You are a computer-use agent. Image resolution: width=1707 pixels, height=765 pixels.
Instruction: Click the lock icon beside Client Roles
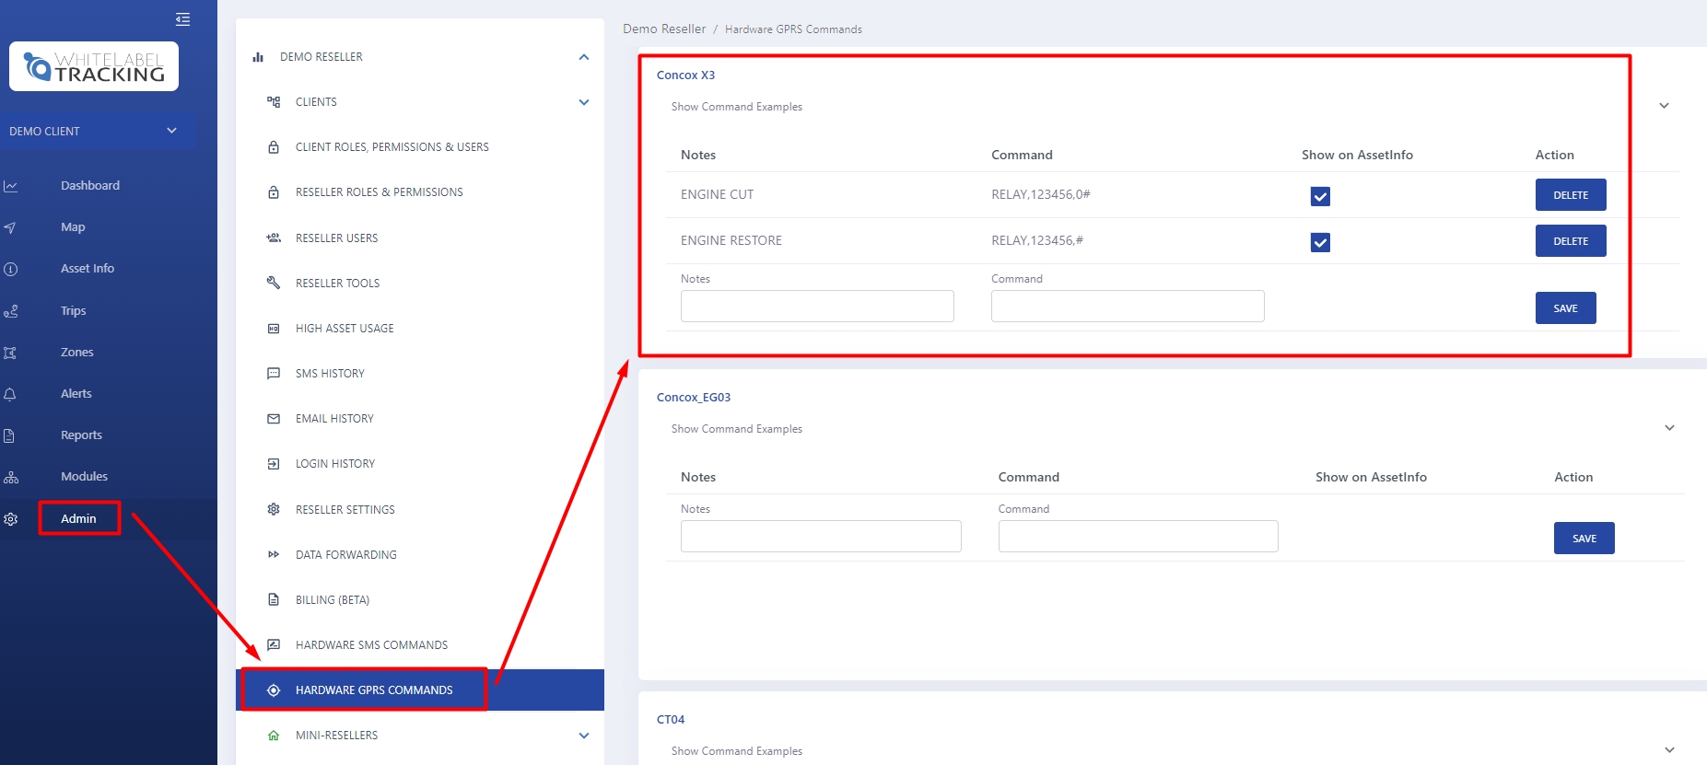pos(274,147)
